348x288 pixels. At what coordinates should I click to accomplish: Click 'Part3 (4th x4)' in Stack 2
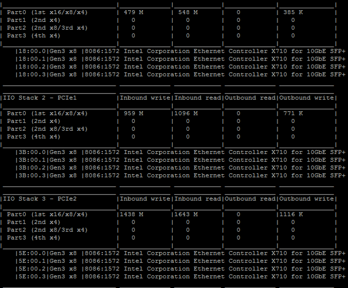coord(33,136)
